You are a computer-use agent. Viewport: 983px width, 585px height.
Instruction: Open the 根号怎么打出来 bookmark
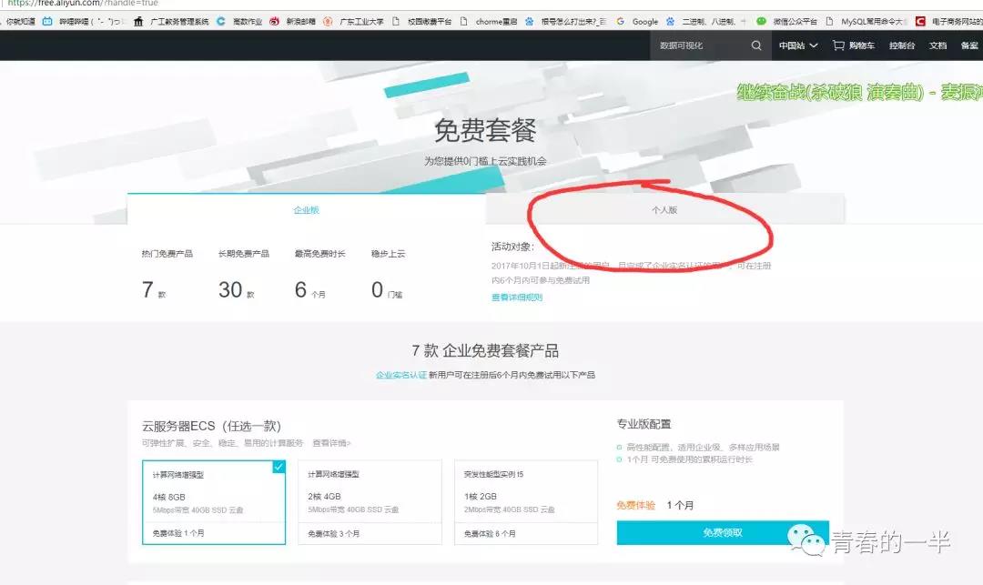click(566, 21)
